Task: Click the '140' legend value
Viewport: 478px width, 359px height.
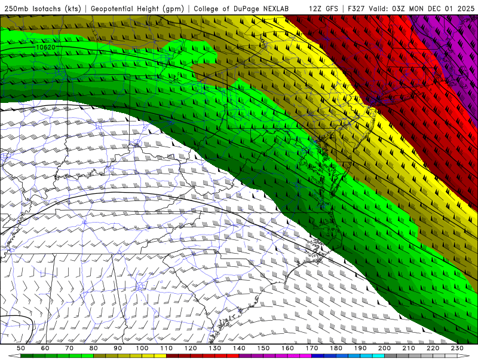Action: (x=239, y=348)
